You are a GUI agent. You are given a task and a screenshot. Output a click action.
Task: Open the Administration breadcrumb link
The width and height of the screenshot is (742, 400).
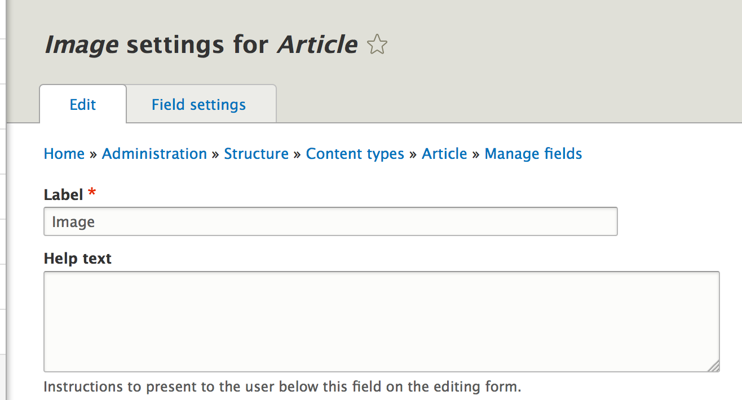pyautogui.click(x=154, y=154)
